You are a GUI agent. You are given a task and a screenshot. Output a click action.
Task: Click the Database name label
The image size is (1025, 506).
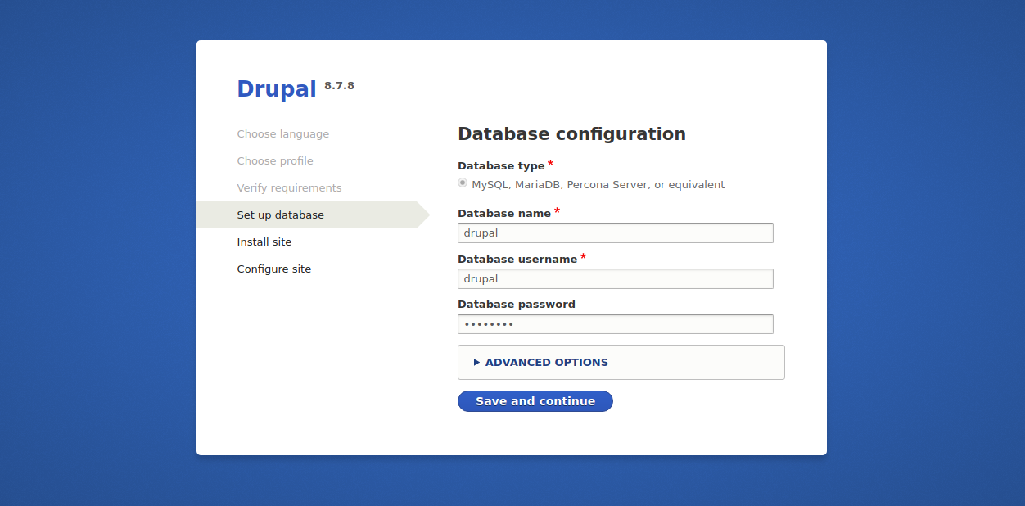(x=504, y=213)
